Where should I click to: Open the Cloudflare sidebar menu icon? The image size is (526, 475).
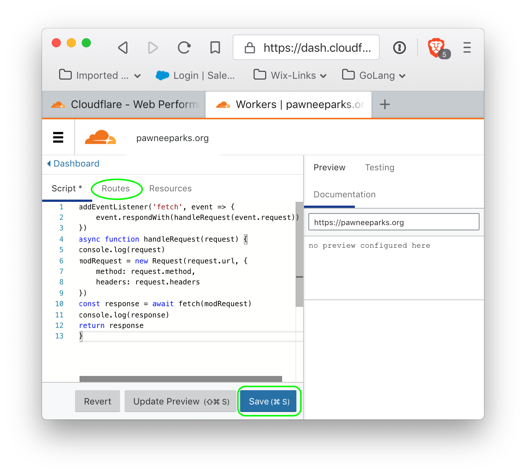(58, 137)
